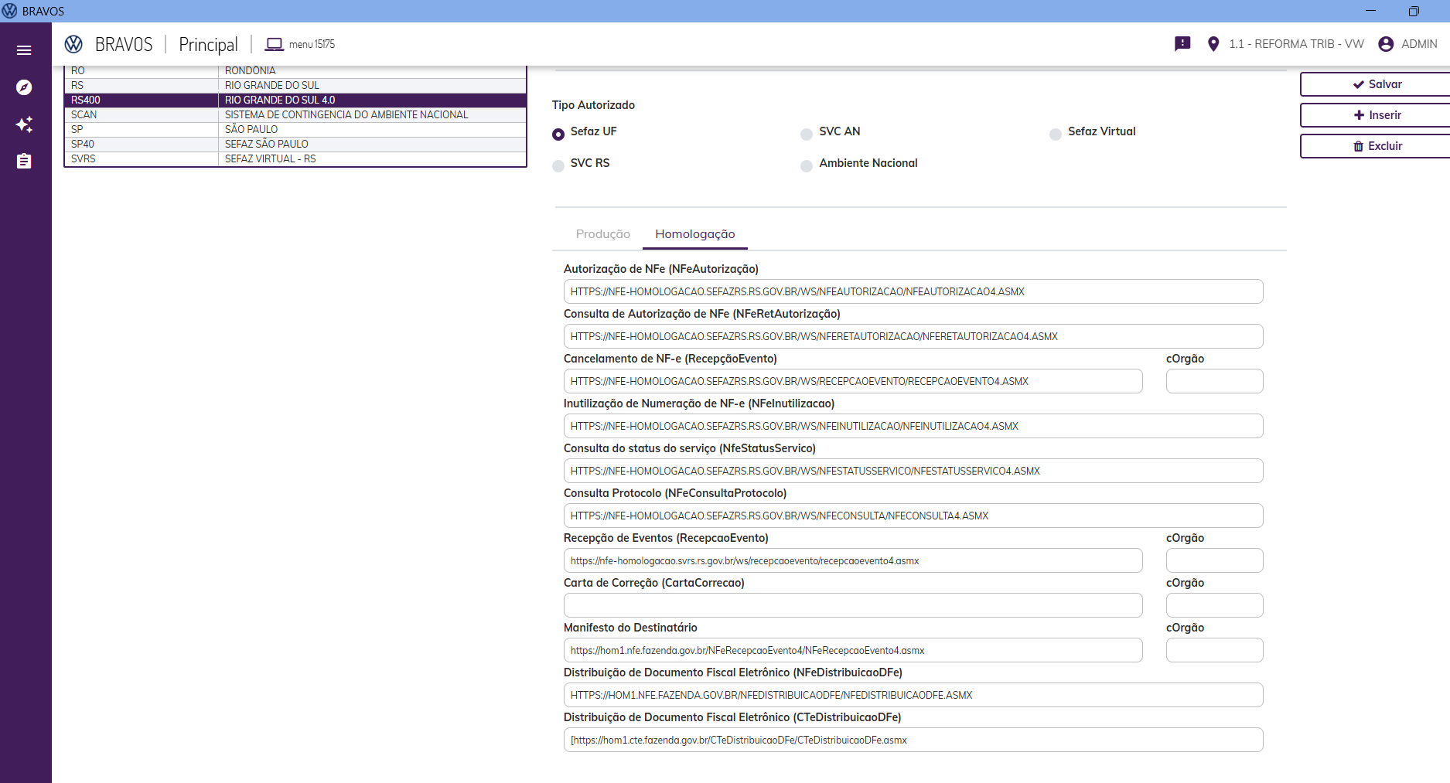Click the Excluir button

pyautogui.click(x=1375, y=146)
